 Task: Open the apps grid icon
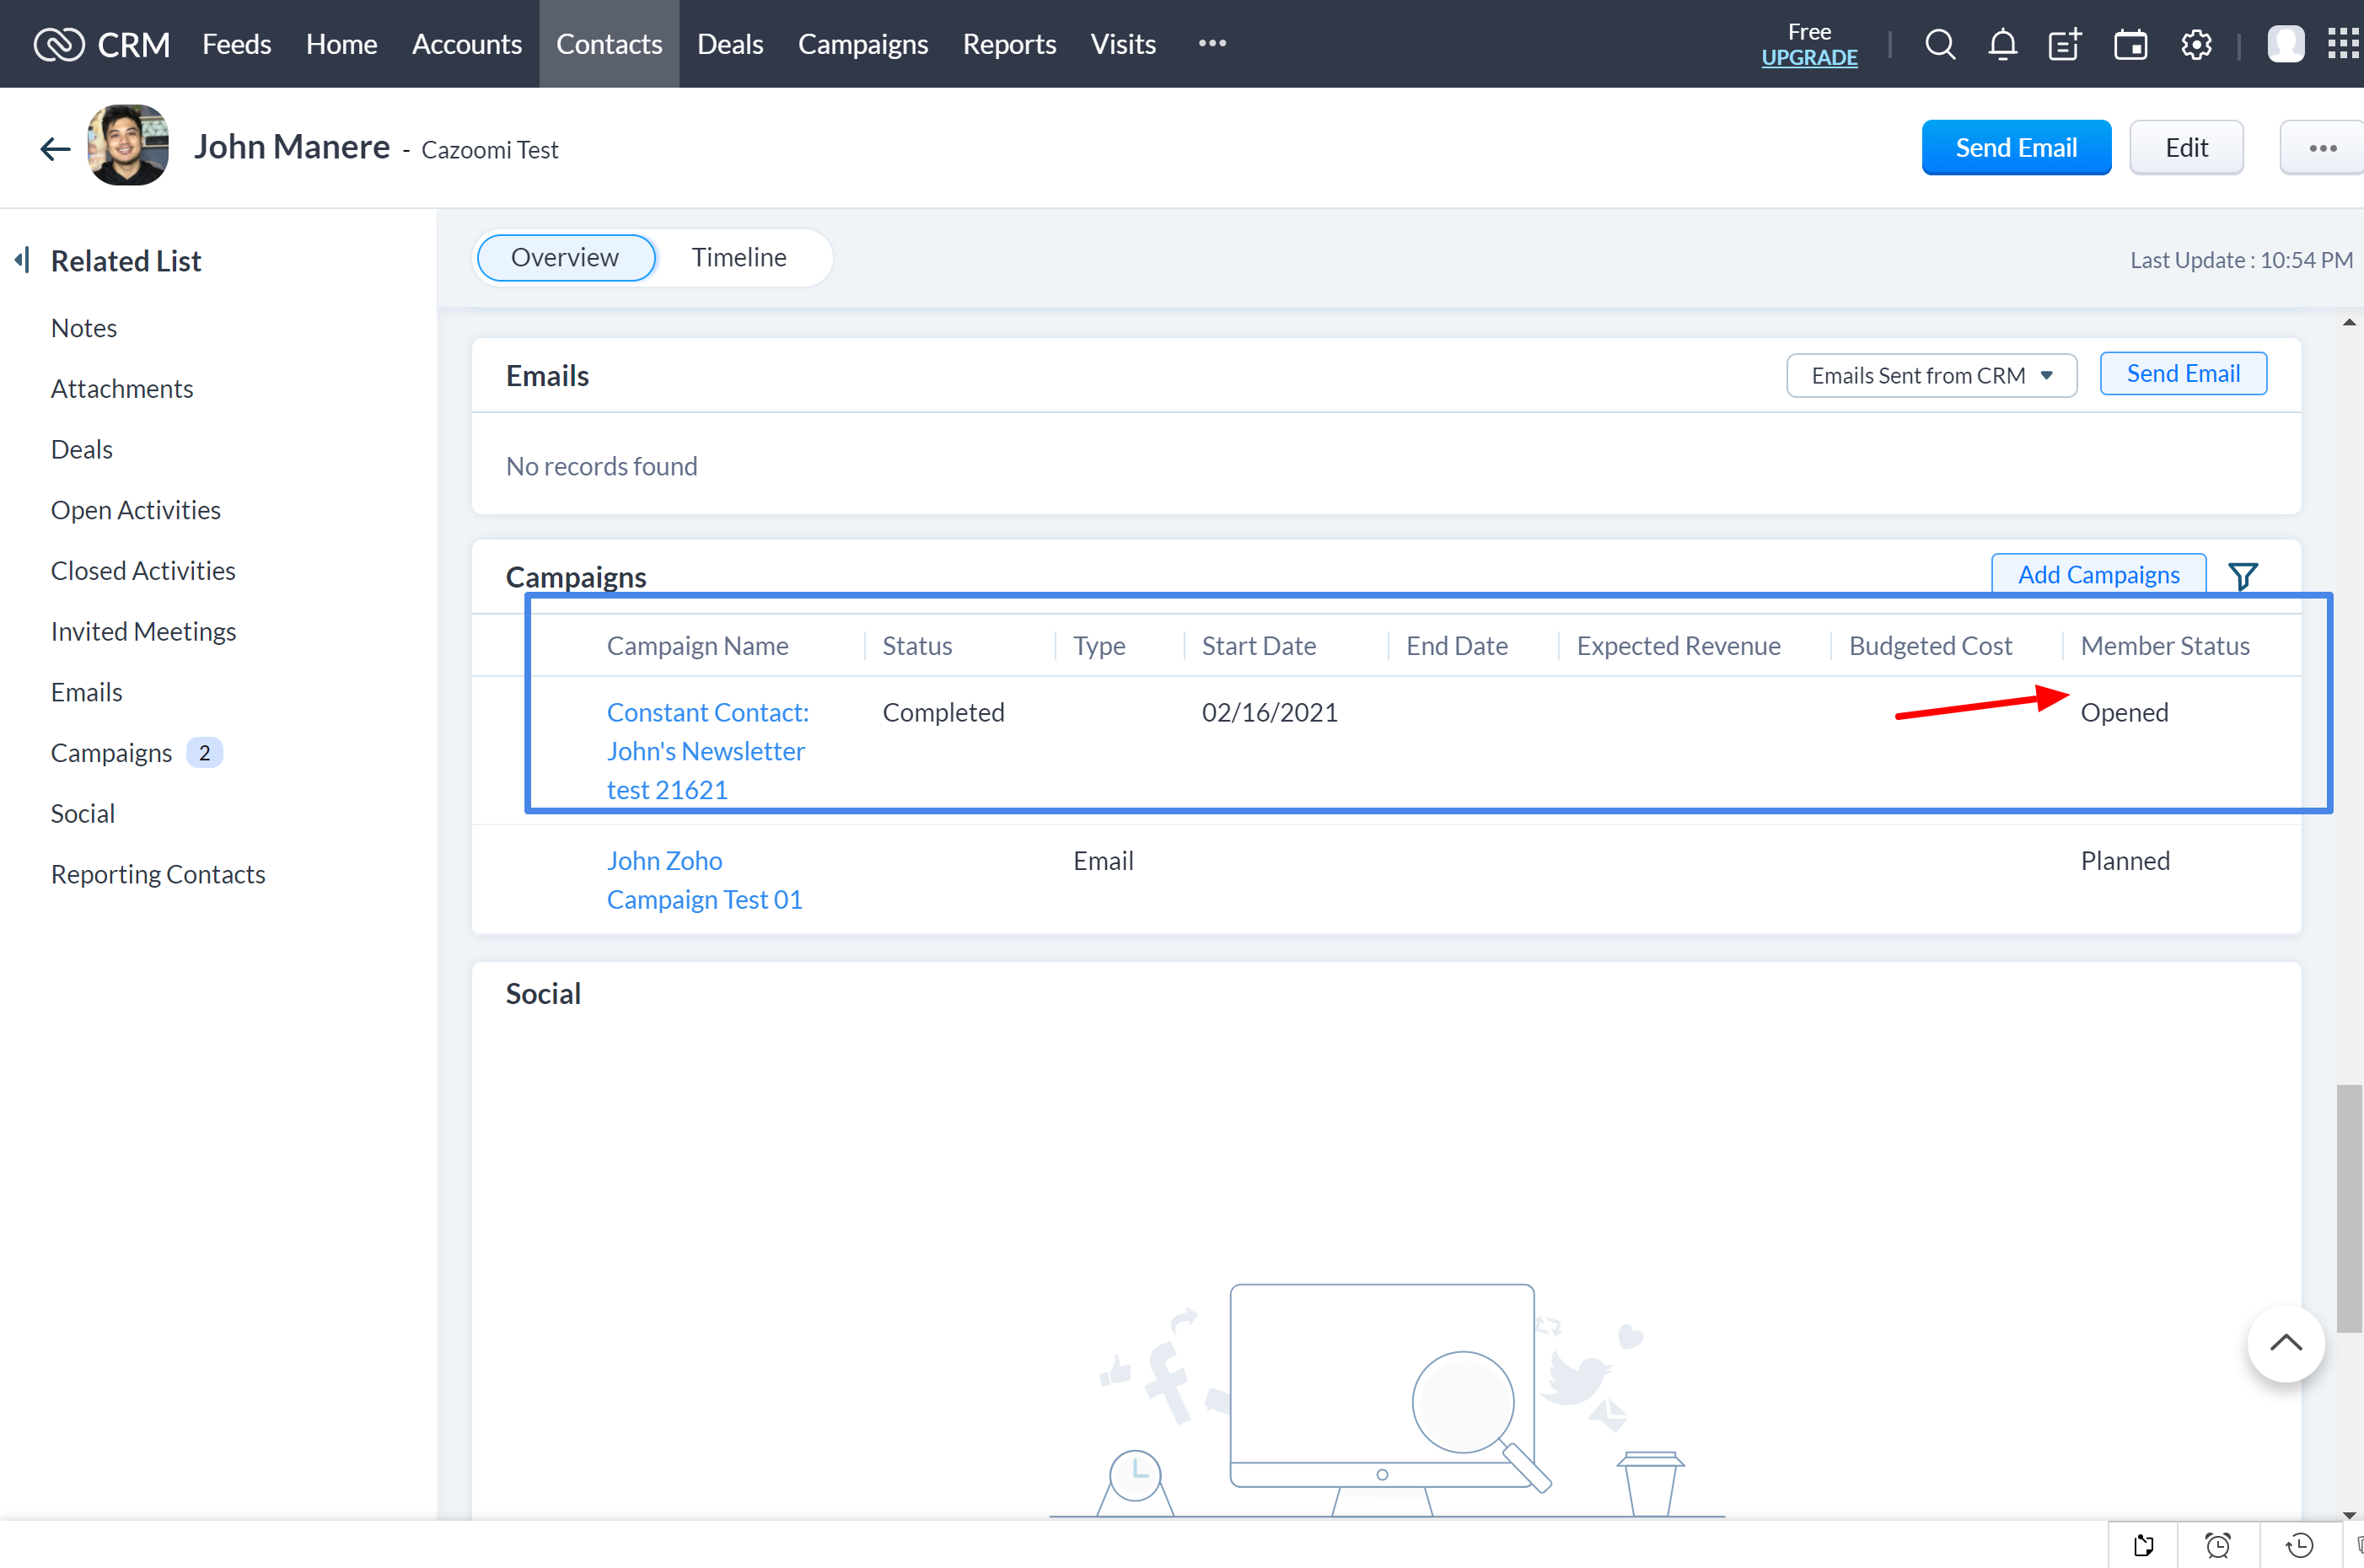click(2344, 44)
